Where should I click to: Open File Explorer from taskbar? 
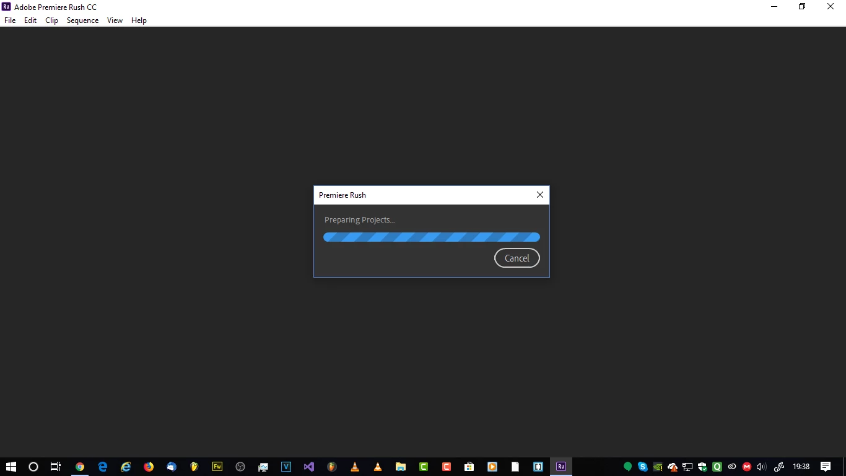coord(401,467)
